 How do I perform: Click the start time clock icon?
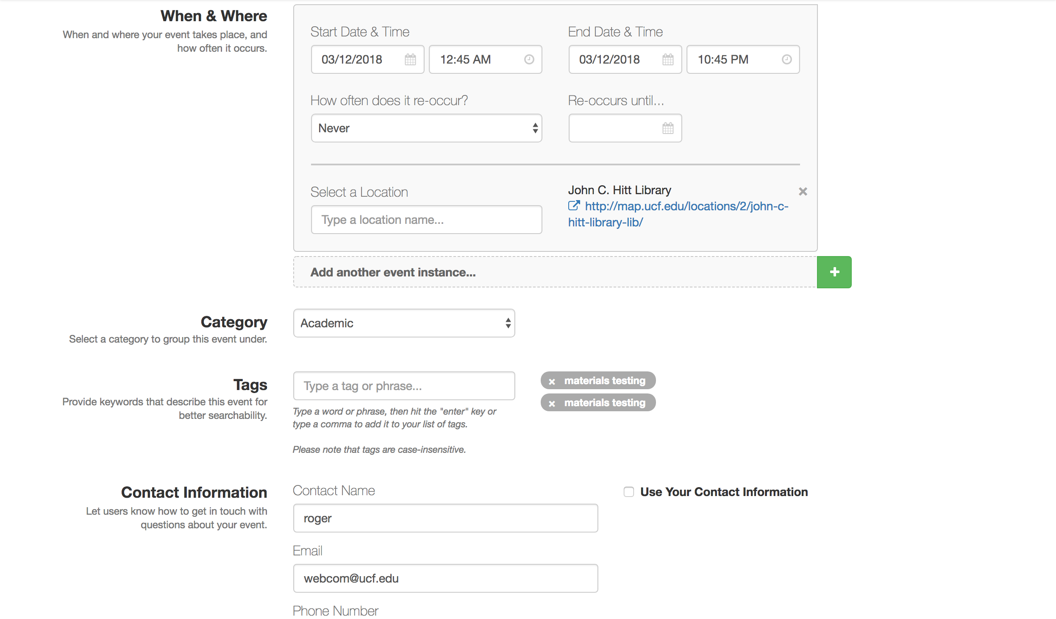(x=529, y=59)
